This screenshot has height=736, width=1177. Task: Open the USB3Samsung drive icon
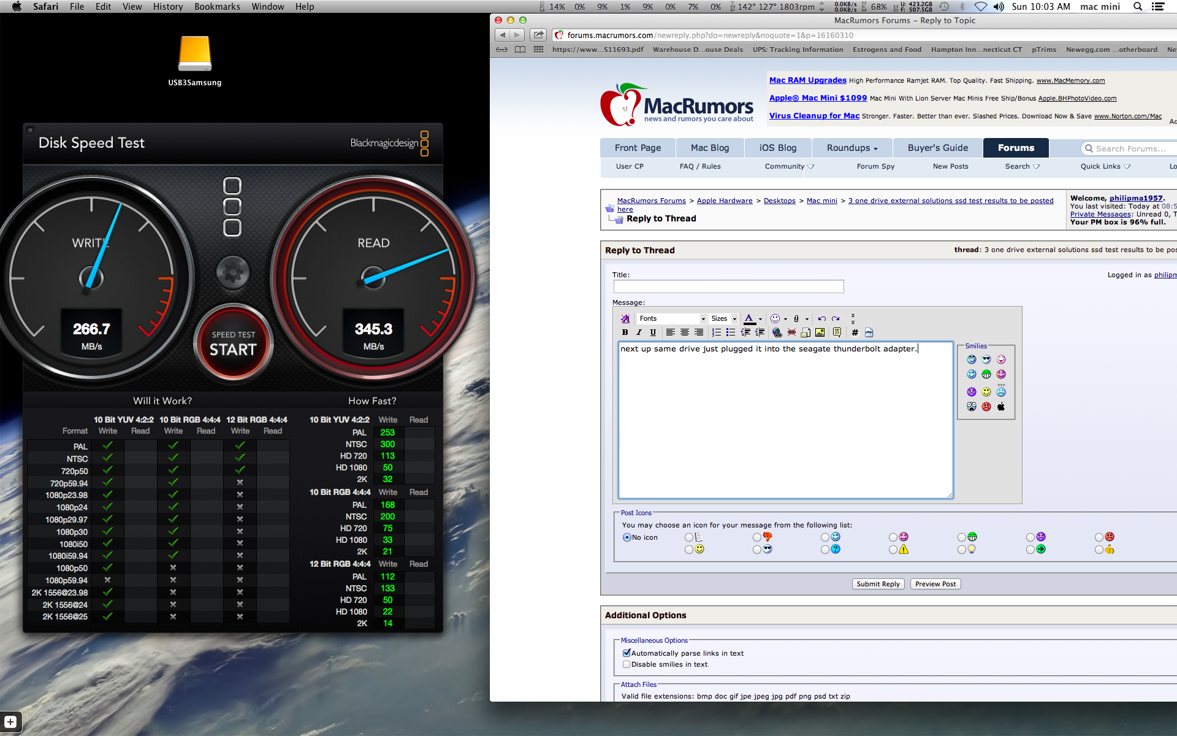tap(195, 54)
